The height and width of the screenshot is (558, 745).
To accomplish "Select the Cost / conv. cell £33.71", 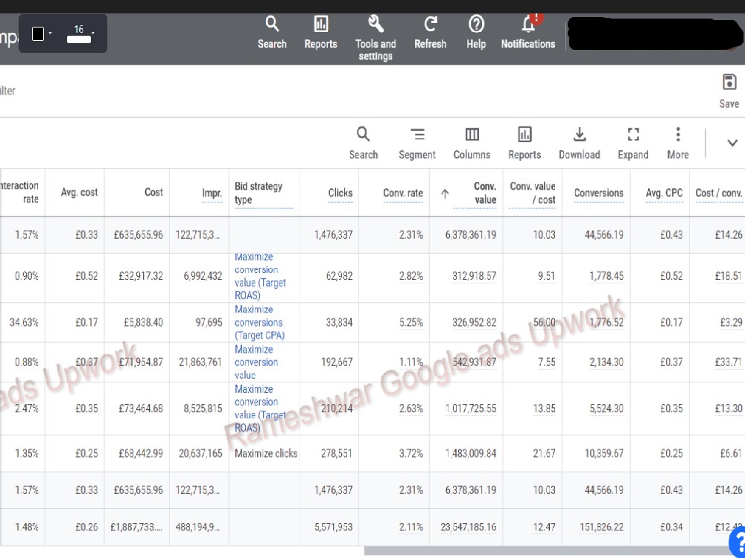I will [728, 362].
